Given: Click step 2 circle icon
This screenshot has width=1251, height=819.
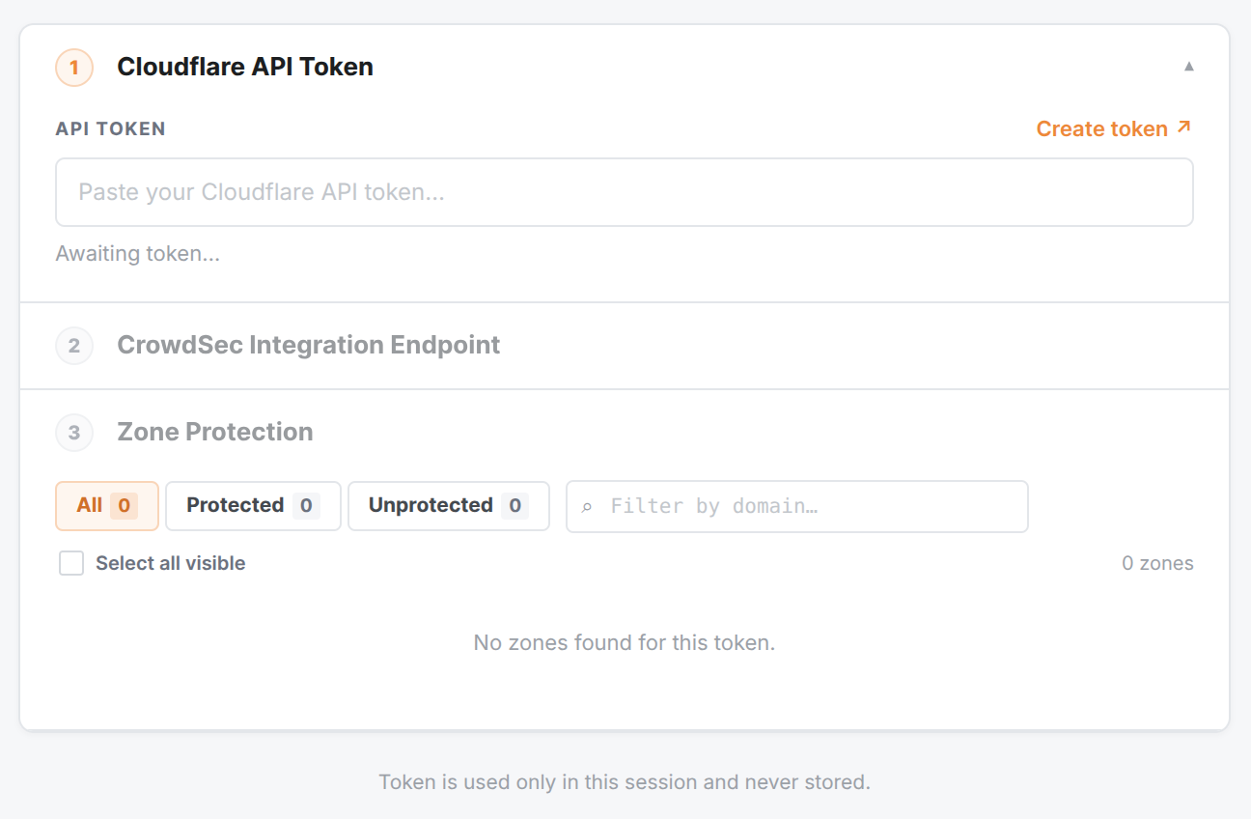Looking at the screenshot, I should click(x=74, y=346).
